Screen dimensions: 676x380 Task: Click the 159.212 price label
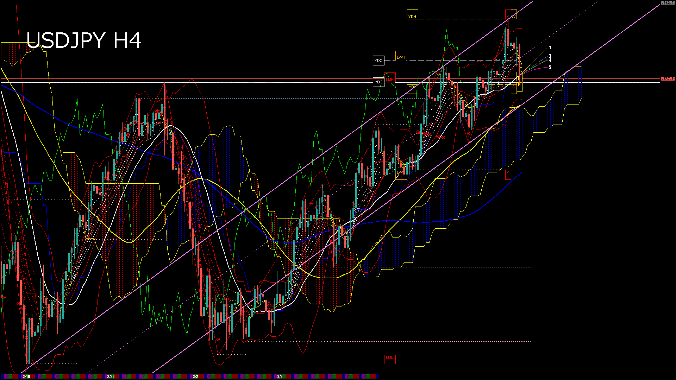[x=667, y=3]
